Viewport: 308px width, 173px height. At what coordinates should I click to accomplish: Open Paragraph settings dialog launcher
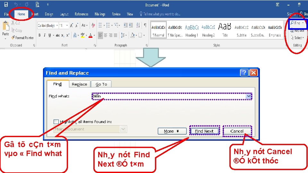(x=147, y=45)
